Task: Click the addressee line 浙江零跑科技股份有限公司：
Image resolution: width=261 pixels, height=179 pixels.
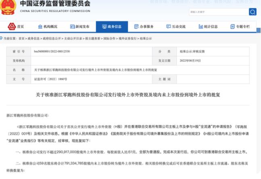Action: (x=27, y=115)
